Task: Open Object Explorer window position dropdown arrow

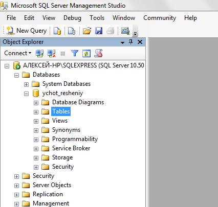Action: point(122,42)
